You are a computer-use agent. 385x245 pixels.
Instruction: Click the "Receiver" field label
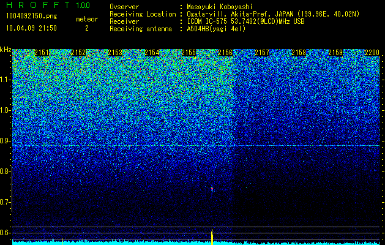(124, 21)
